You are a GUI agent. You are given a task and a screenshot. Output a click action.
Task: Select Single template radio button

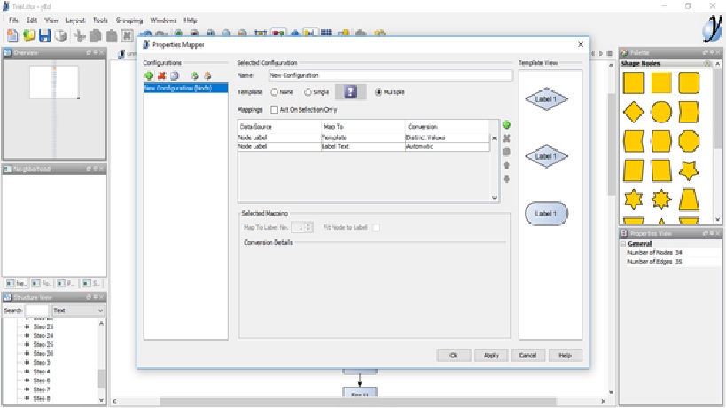coord(308,92)
